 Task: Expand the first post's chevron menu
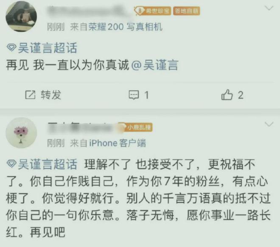tap(269, 8)
